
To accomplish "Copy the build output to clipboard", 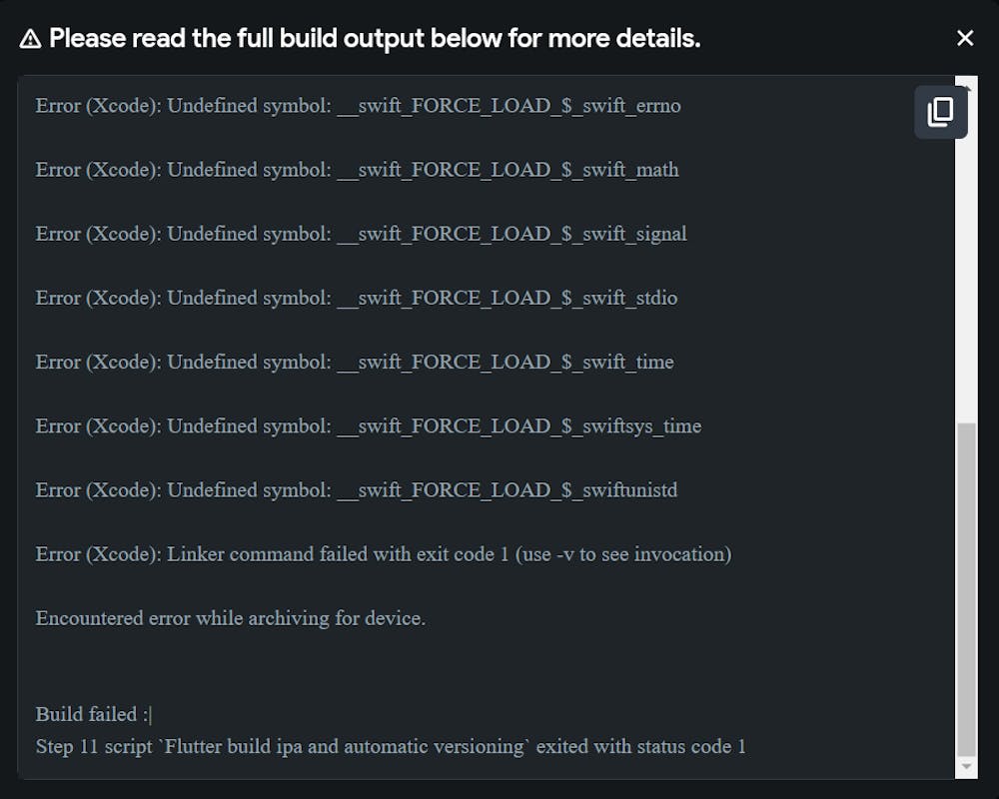I will point(940,112).
